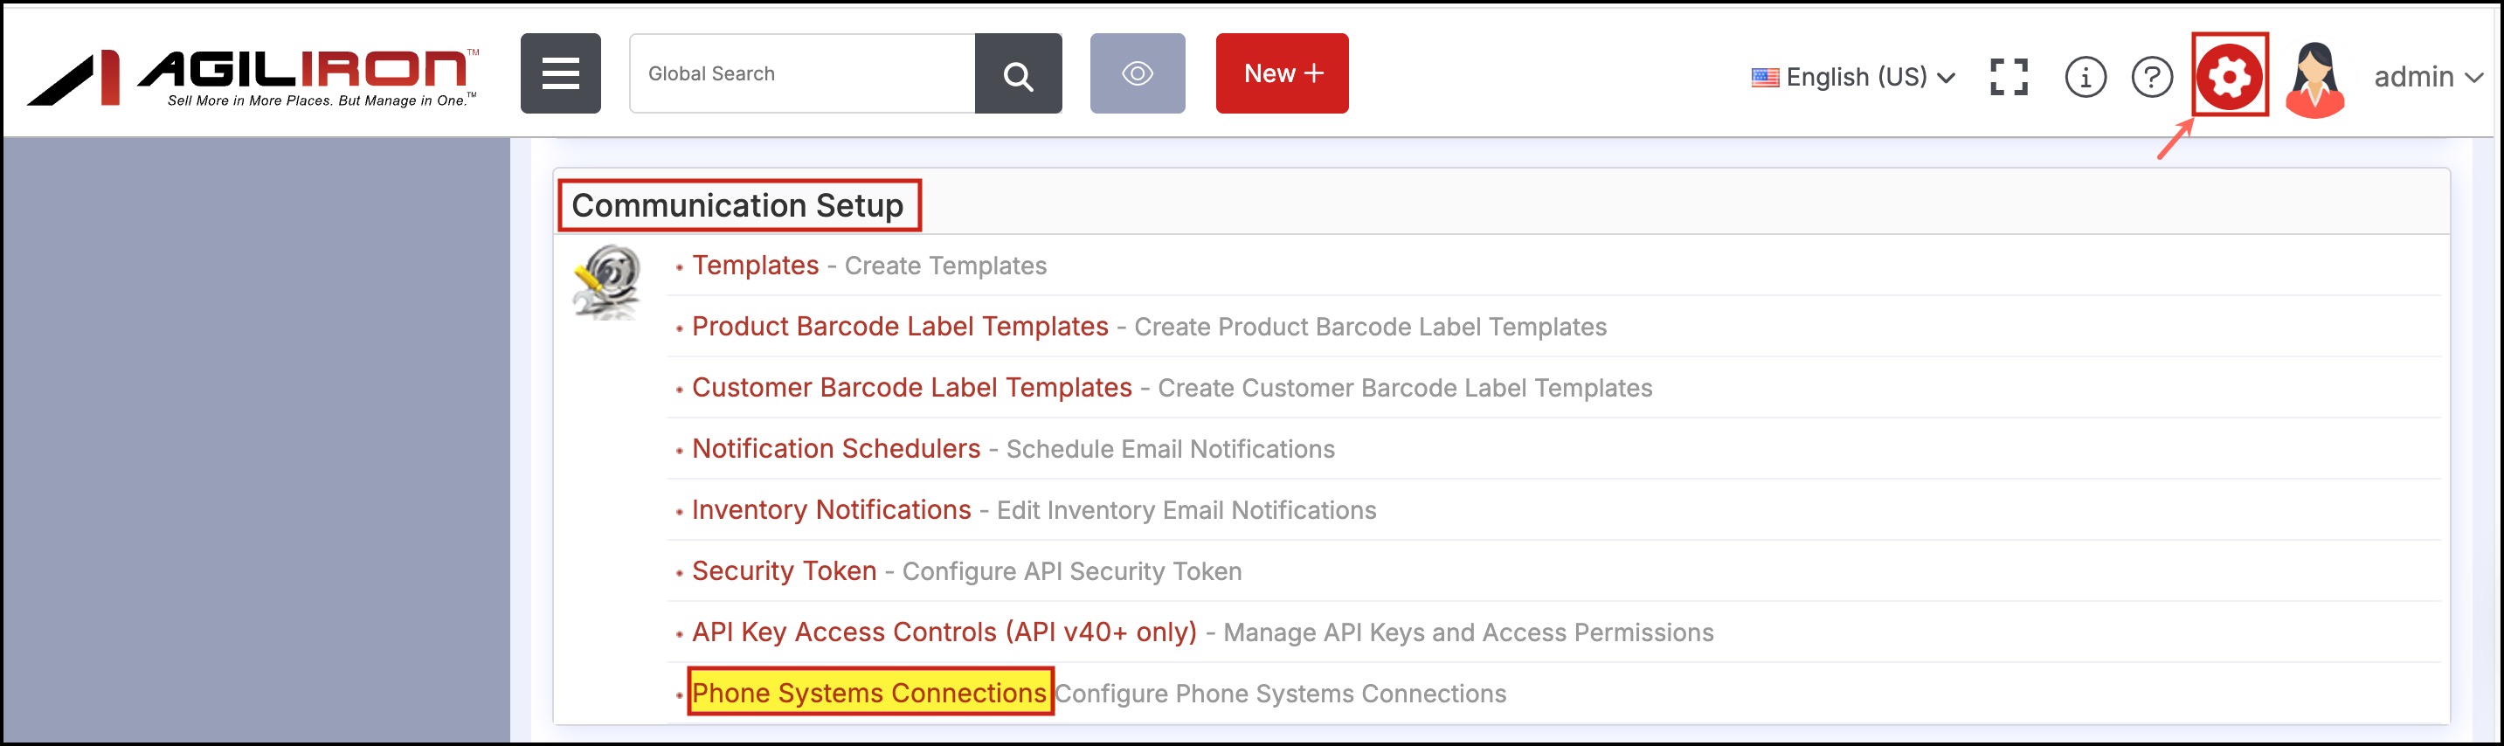Click the Communication Setup section icon

click(x=607, y=281)
